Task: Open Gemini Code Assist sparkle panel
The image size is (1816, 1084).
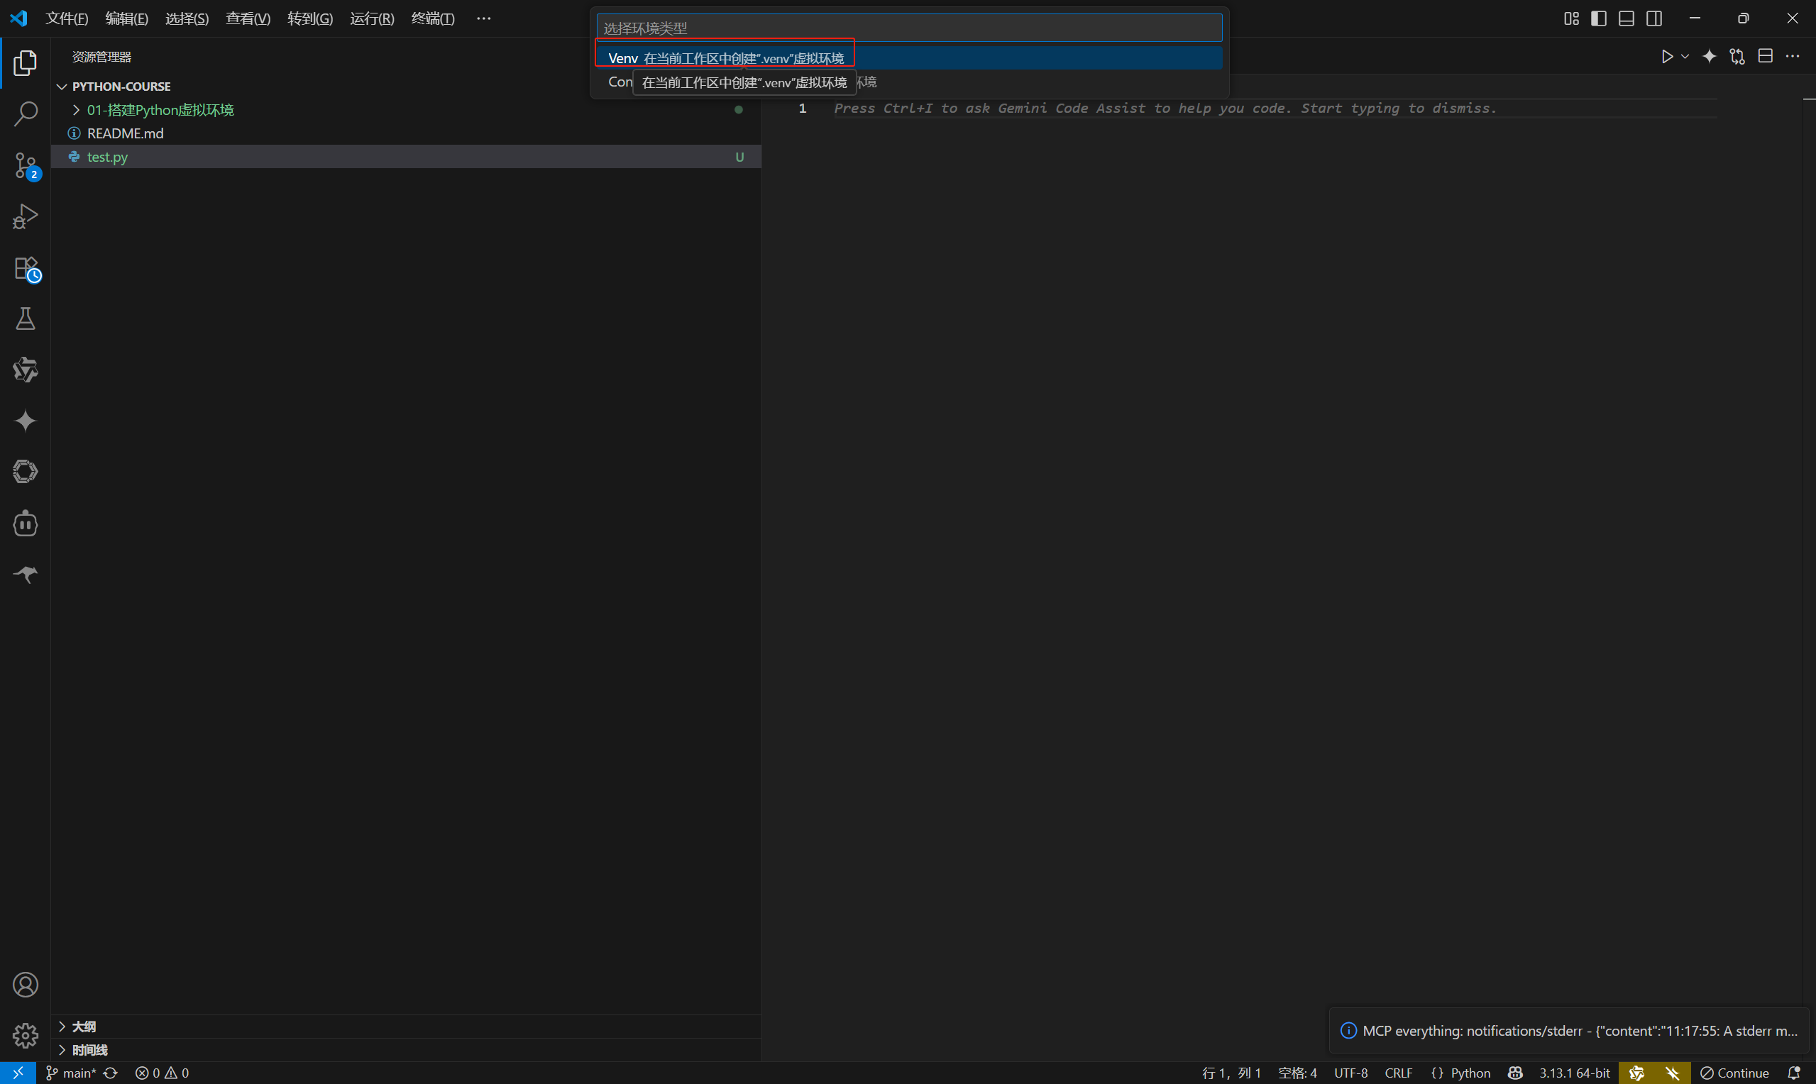Action: [26, 421]
